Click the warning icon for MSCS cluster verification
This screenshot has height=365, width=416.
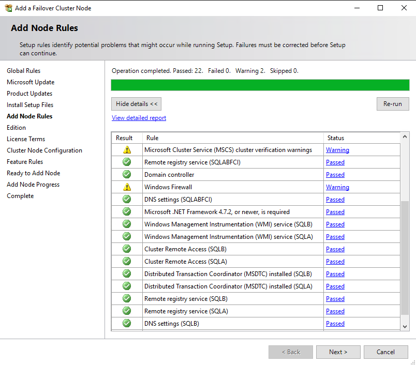(127, 150)
